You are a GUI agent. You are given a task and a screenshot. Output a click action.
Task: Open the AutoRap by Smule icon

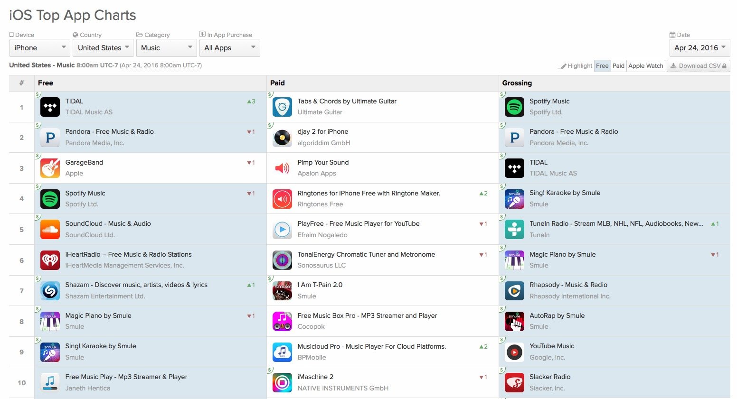point(514,321)
